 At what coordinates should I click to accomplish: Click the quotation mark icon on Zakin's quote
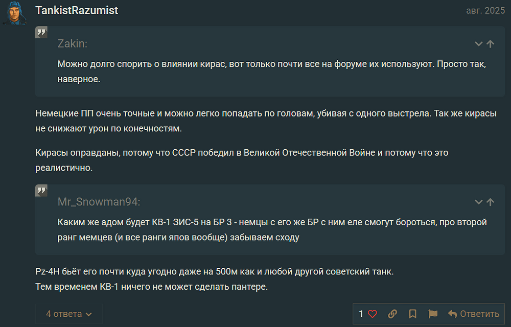[41, 33]
